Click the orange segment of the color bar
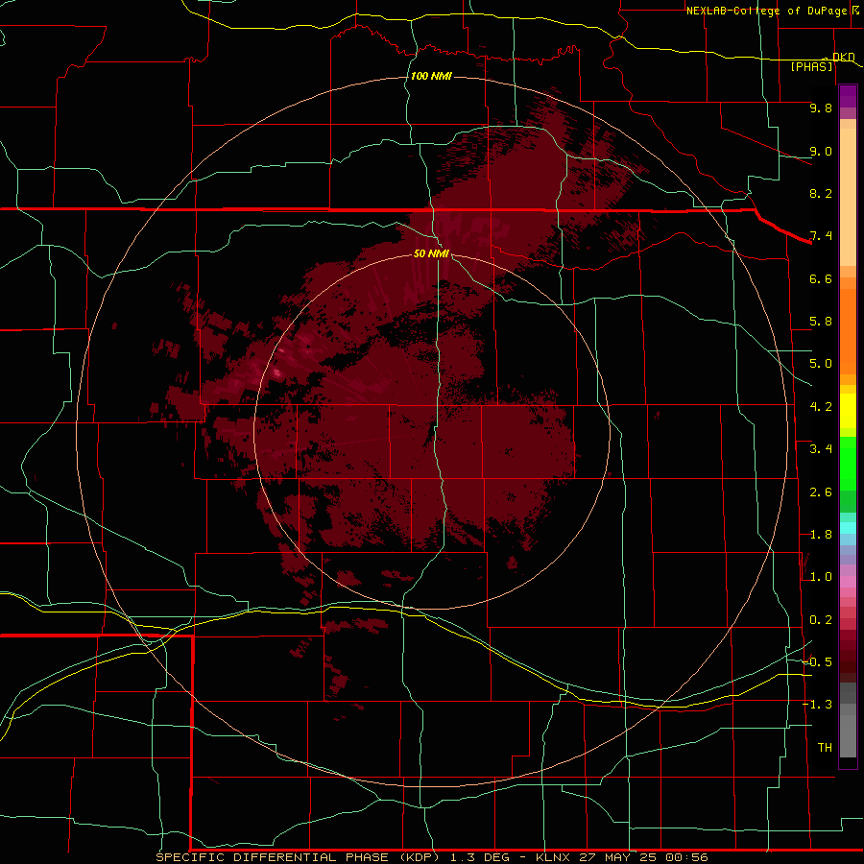 pos(848,332)
